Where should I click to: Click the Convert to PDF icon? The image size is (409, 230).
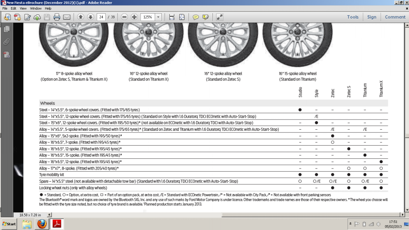point(17,17)
